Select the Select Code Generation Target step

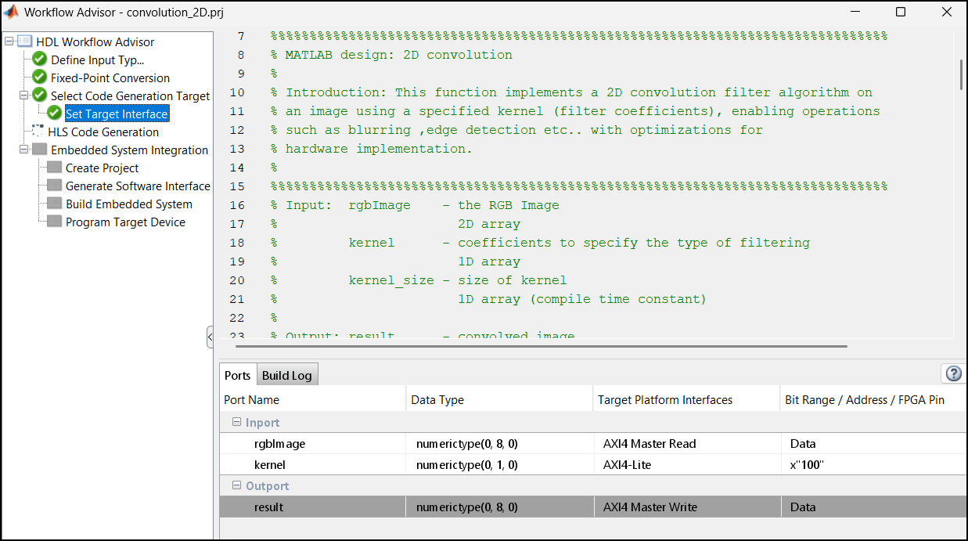pos(131,96)
